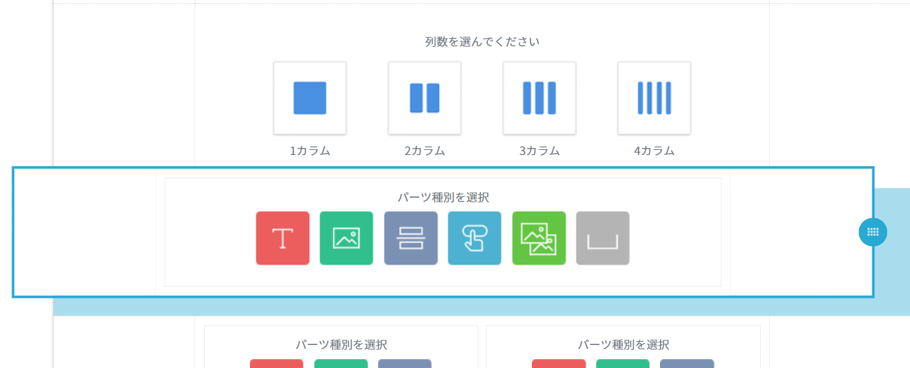Select the red text part icon
Image resolution: width=910 pixels, height=368 pixels.
tap(283, 238)
